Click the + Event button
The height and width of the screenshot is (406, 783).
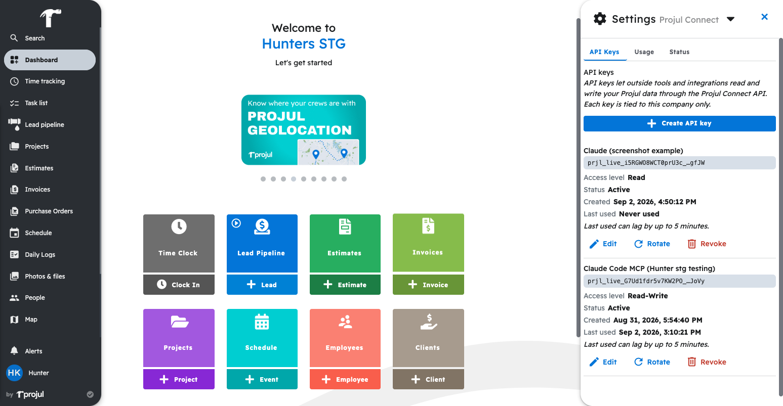(262, 379)
